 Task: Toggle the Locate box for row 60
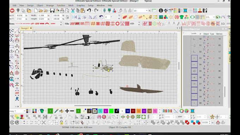194,103
